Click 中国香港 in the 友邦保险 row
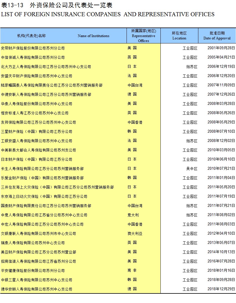 pyautogui.click(x=135, y=122)
